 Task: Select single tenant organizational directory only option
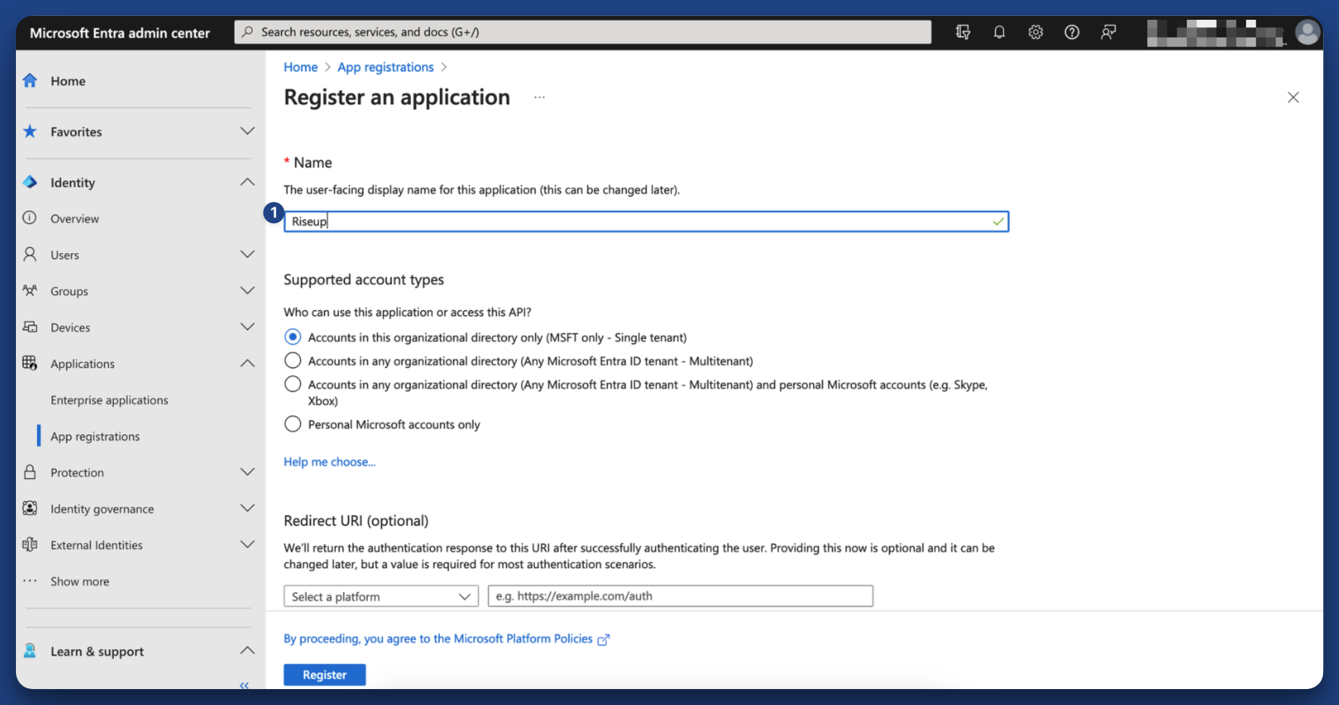click(x=293, y=337)
